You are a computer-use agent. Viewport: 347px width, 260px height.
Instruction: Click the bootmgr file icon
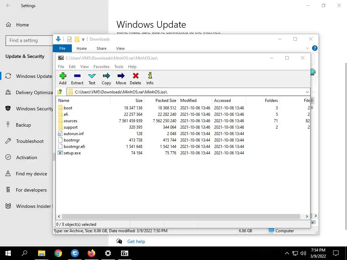60,140
